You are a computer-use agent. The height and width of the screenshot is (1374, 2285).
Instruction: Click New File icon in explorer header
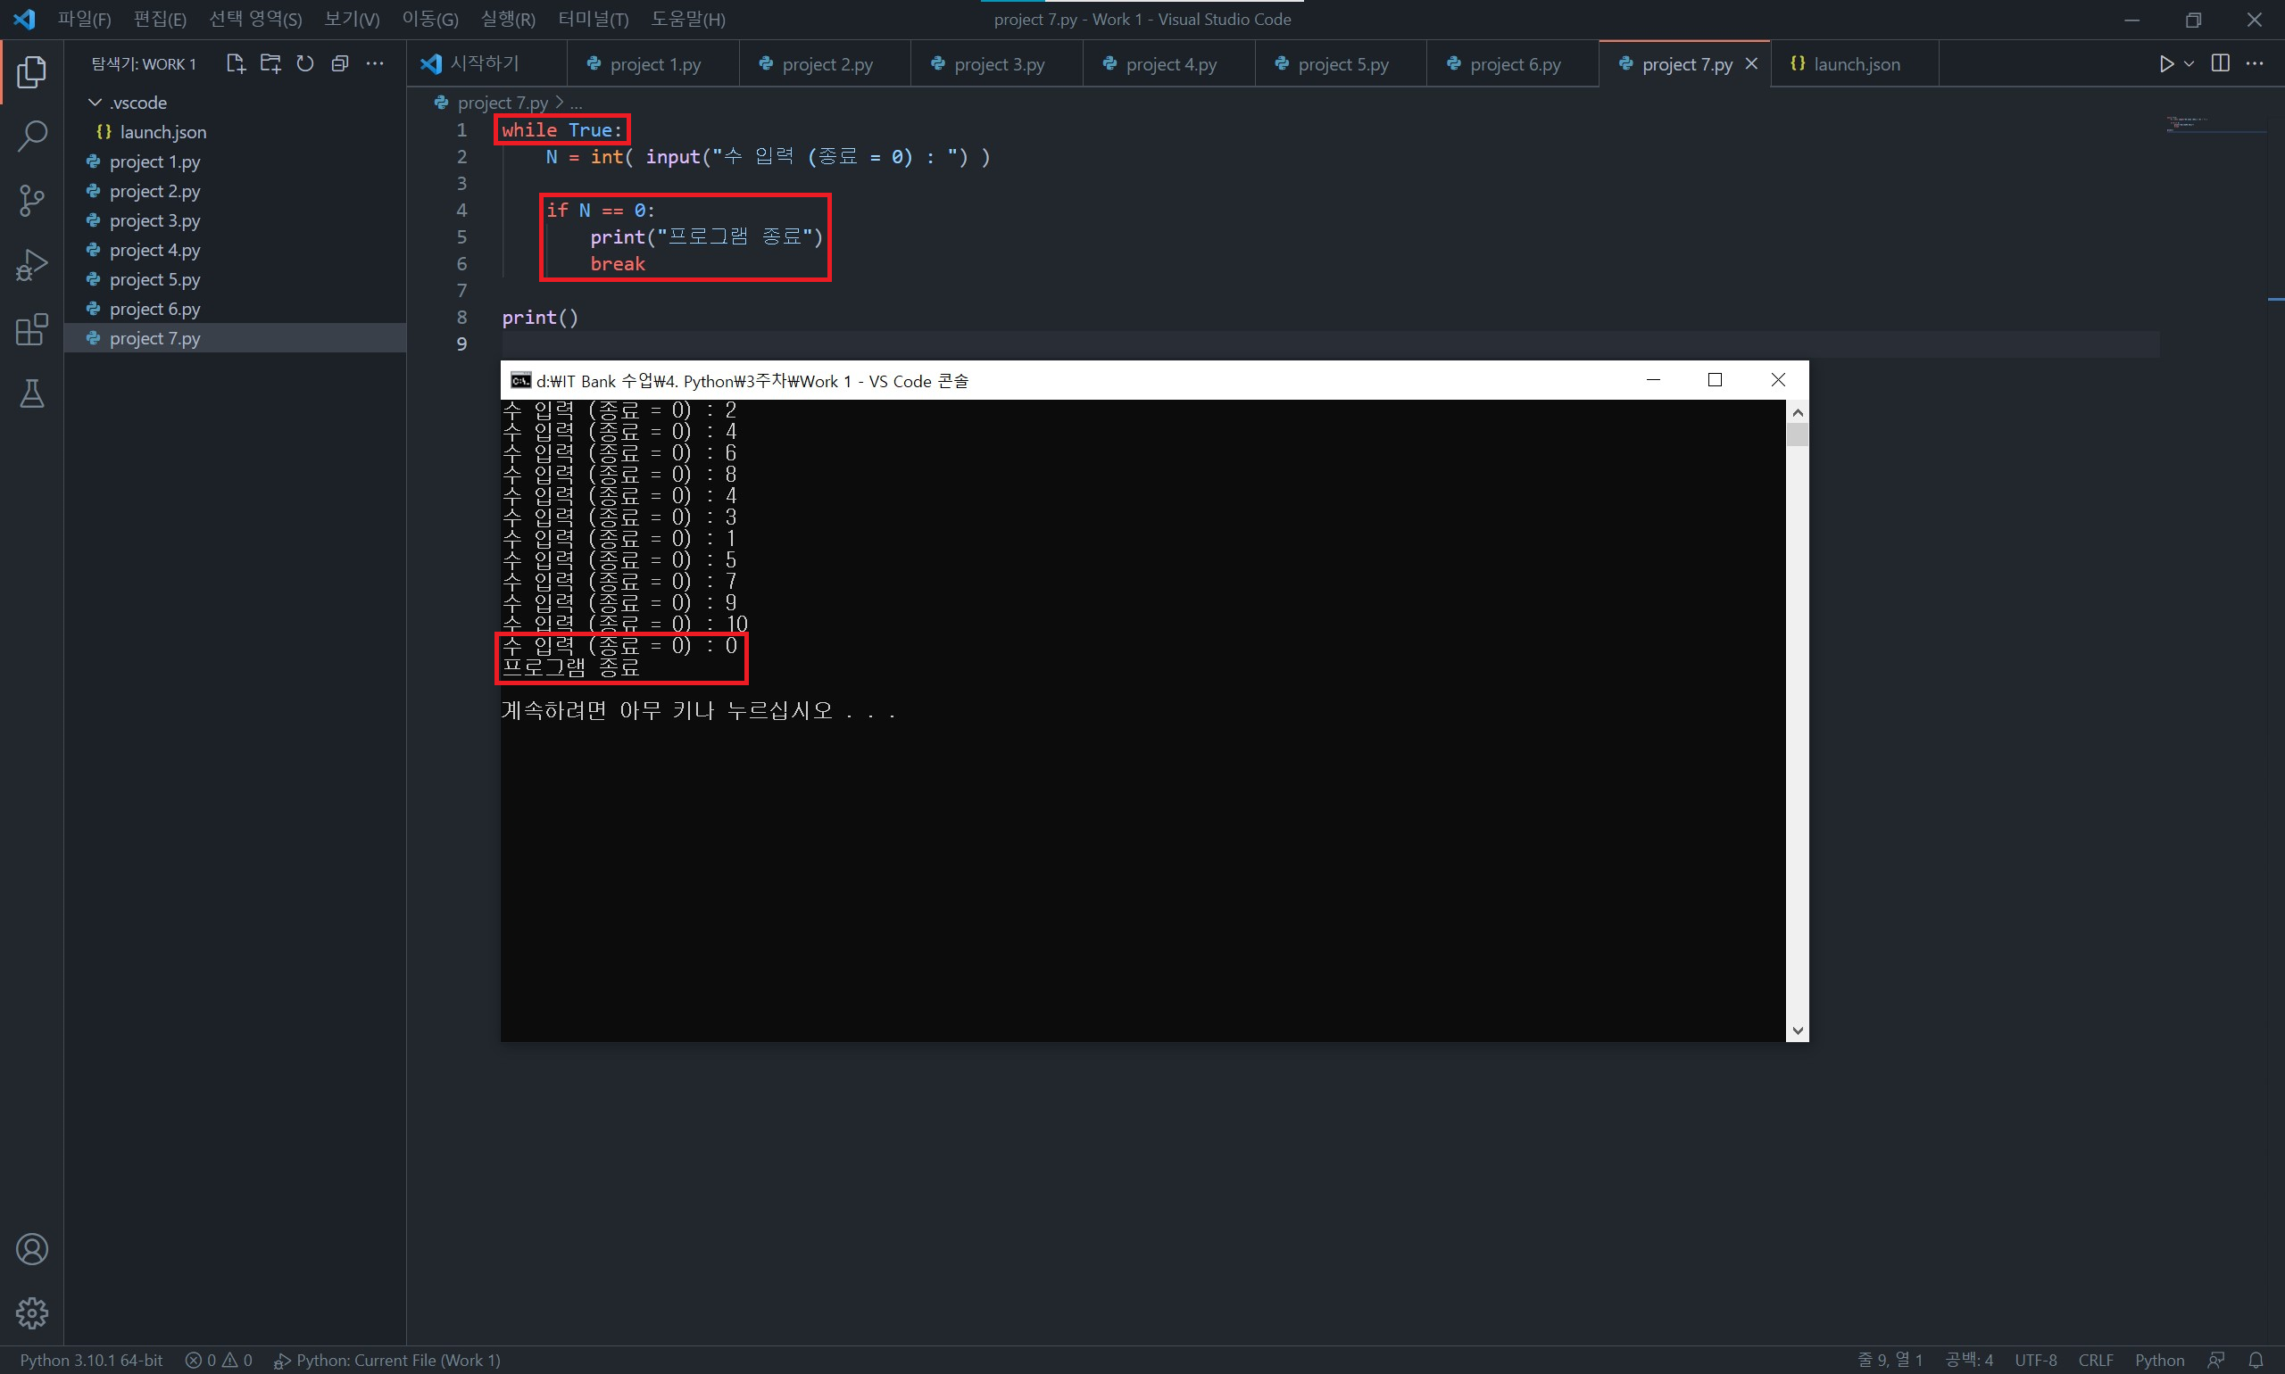pyautogui.click(x=236, y=64)
